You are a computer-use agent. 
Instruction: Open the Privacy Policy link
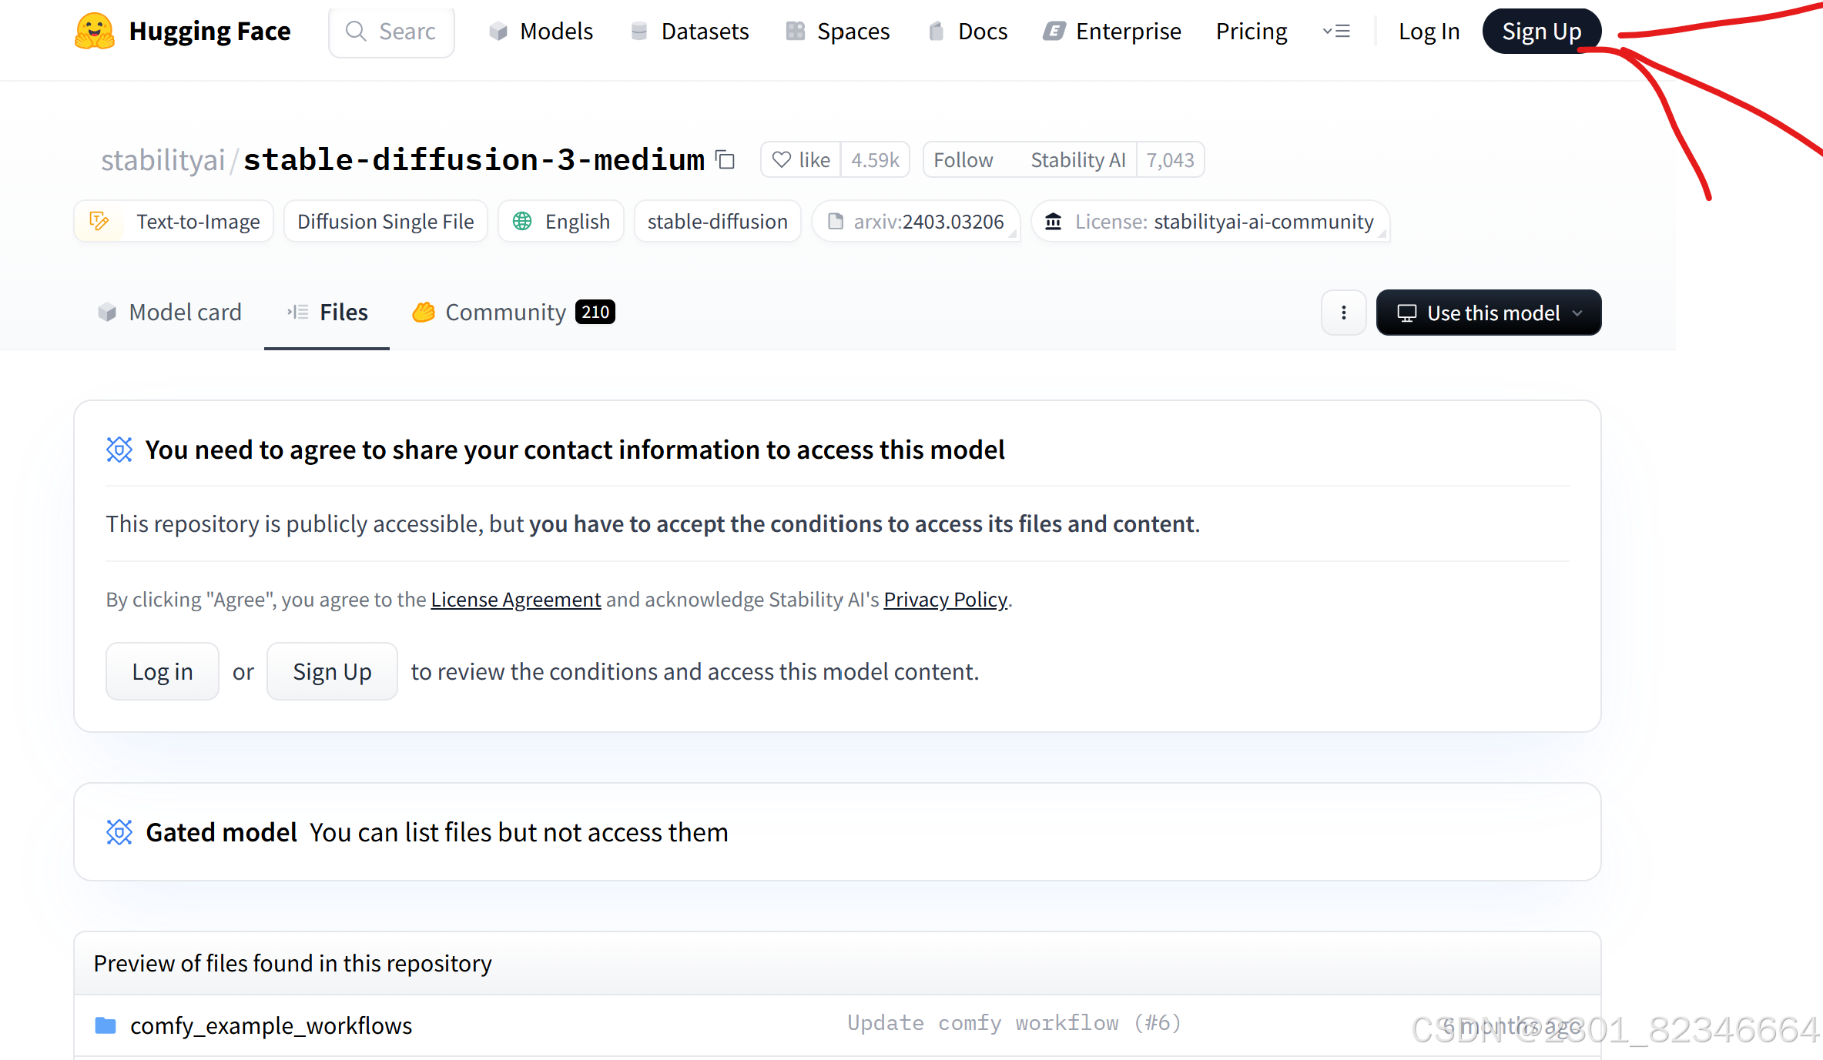tap(945, 600)
